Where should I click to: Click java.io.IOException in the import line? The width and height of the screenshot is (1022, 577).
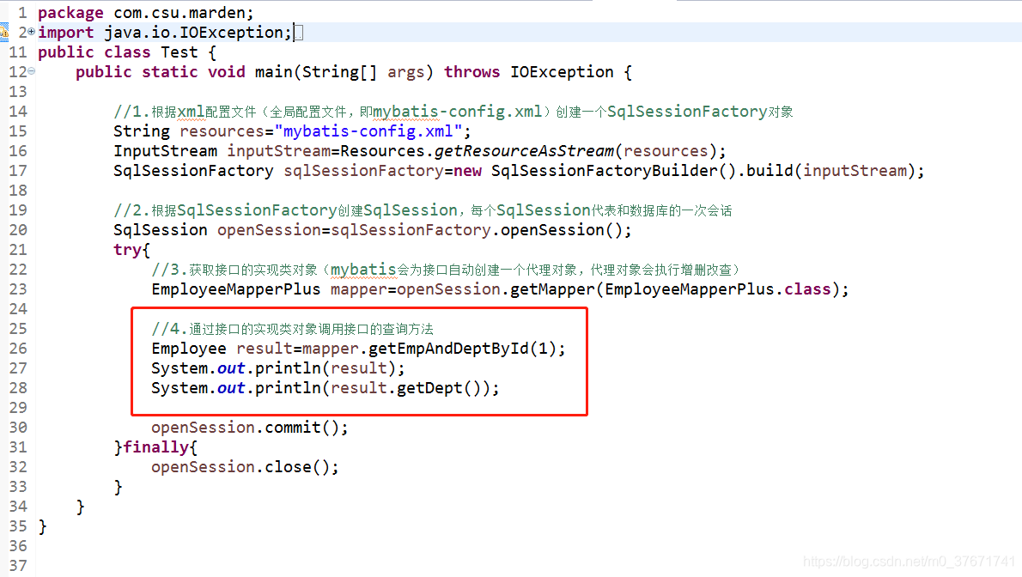click(193, 33)
